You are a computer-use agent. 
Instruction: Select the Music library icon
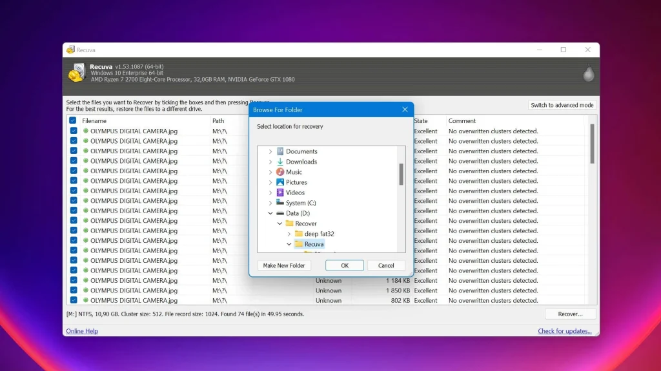pos(280,171)
